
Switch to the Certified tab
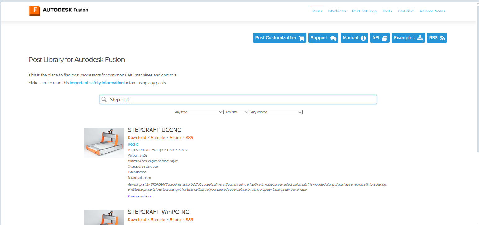pos(405,11)
